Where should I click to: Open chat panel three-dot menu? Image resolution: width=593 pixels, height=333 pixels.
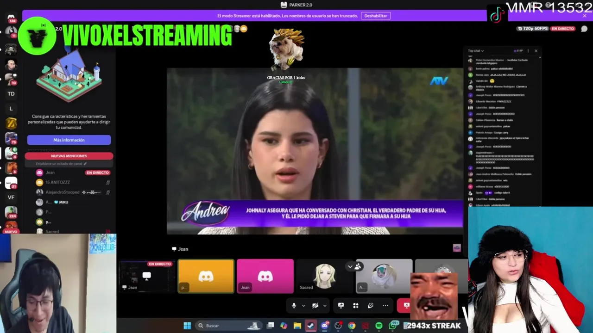point(528,51)
